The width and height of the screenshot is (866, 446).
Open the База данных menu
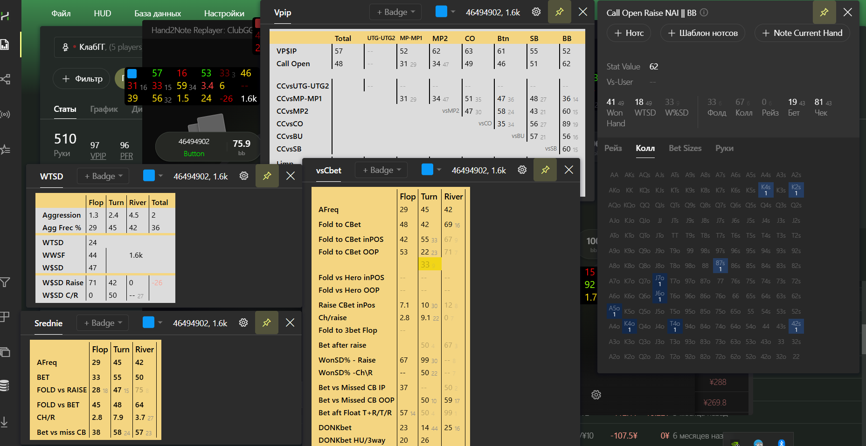[x=158, y=14]
